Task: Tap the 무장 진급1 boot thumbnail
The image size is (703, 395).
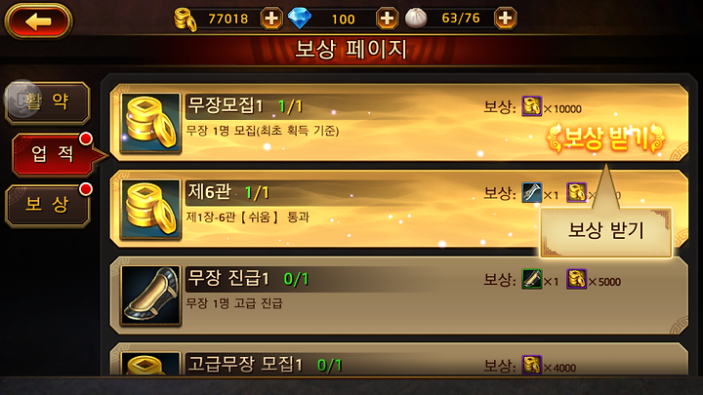Action: coord(150,296)
